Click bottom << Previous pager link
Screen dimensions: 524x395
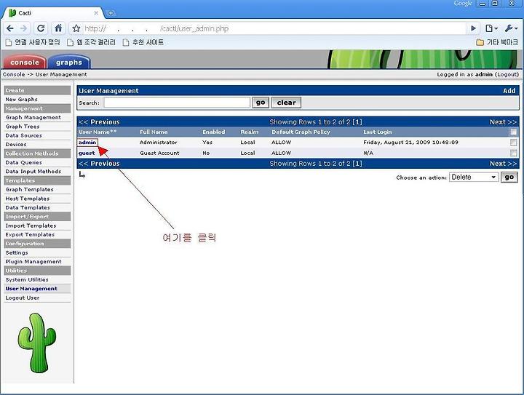[99, 164]
